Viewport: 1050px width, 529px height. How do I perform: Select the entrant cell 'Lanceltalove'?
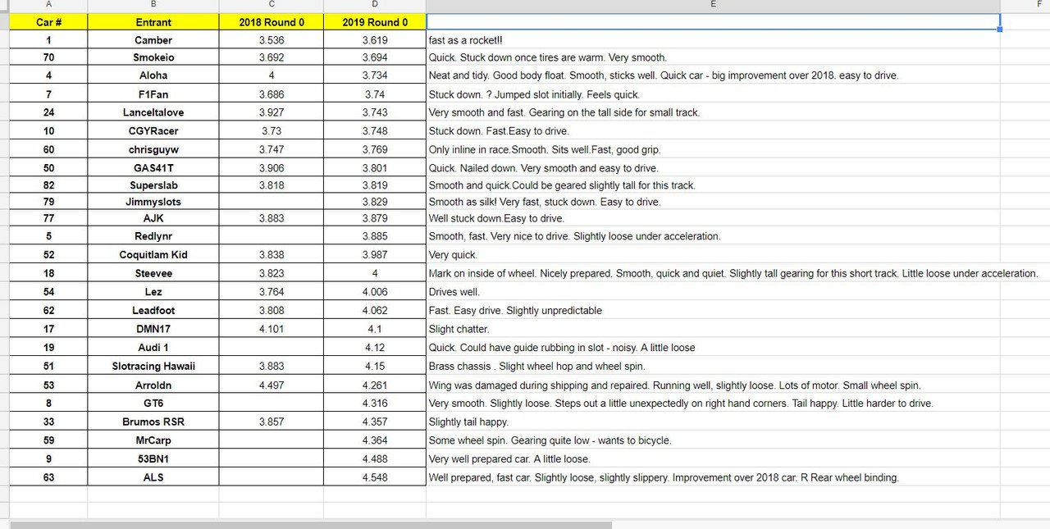tap(153, 112)
